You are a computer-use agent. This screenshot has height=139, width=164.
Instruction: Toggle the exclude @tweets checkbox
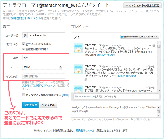[x=24, y=44]
